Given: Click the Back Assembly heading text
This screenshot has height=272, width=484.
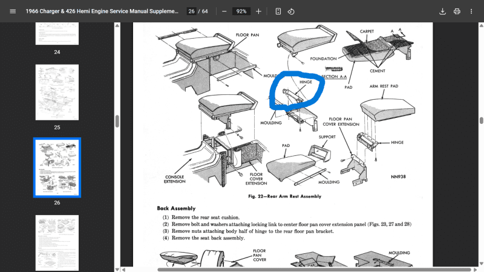Looking at the screenshot, I should point(176,209).
